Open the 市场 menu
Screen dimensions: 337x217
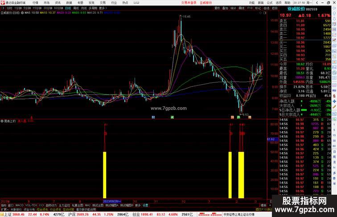click(47, 3)
